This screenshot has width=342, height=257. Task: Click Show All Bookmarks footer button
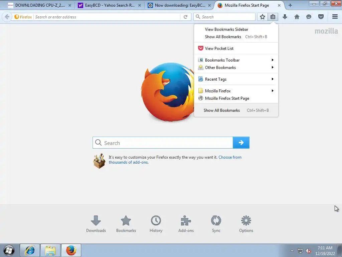236,110
